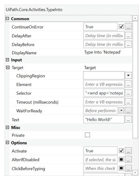Toggle the AlterIfDisabled checkbox

[121, 159]
